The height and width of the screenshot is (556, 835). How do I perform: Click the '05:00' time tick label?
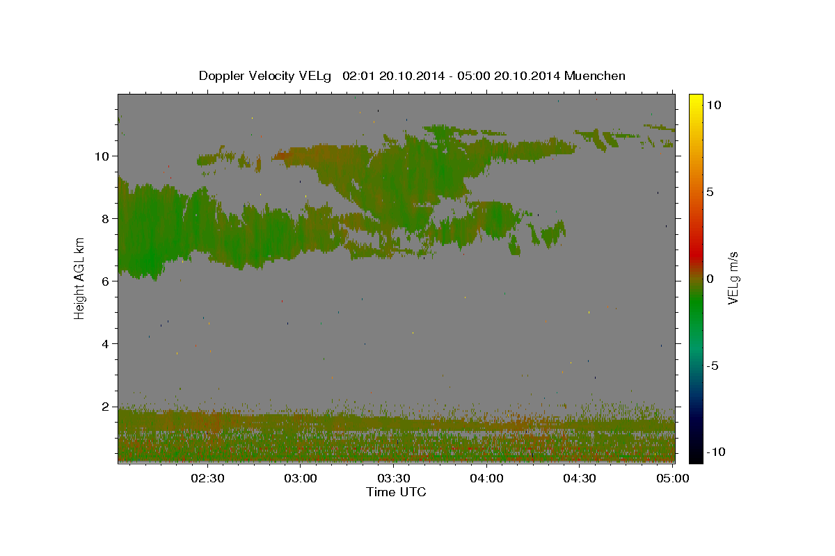pyautogui.click(x=672, y=478)
